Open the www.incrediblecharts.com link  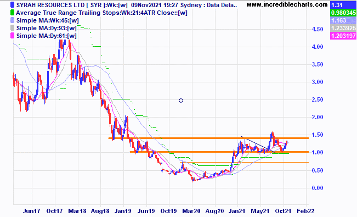pyautogui.click(x=287, y=4)
